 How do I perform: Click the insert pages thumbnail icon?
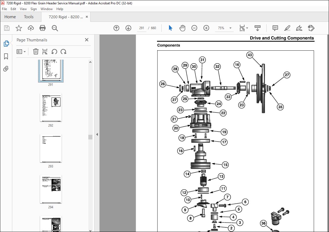(x=45, y=51)
